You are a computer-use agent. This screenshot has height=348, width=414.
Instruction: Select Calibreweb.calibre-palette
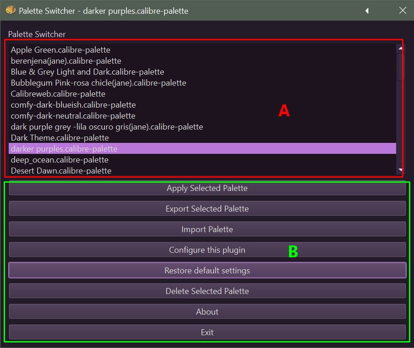click(202, 94)
